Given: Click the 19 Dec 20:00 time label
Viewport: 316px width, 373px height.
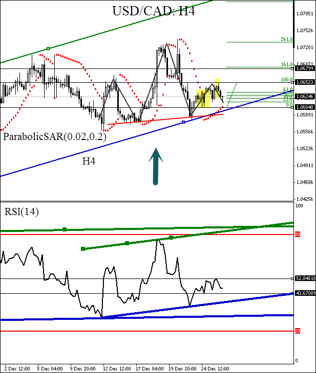Looking at the screenshot, I should [182, 369].
